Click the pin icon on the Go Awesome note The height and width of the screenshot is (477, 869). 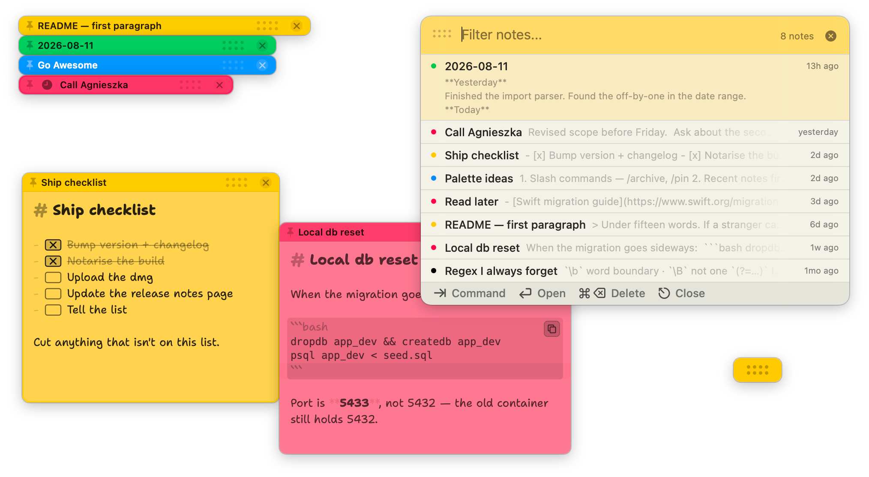pyautogui.click(x=30, y=65)
